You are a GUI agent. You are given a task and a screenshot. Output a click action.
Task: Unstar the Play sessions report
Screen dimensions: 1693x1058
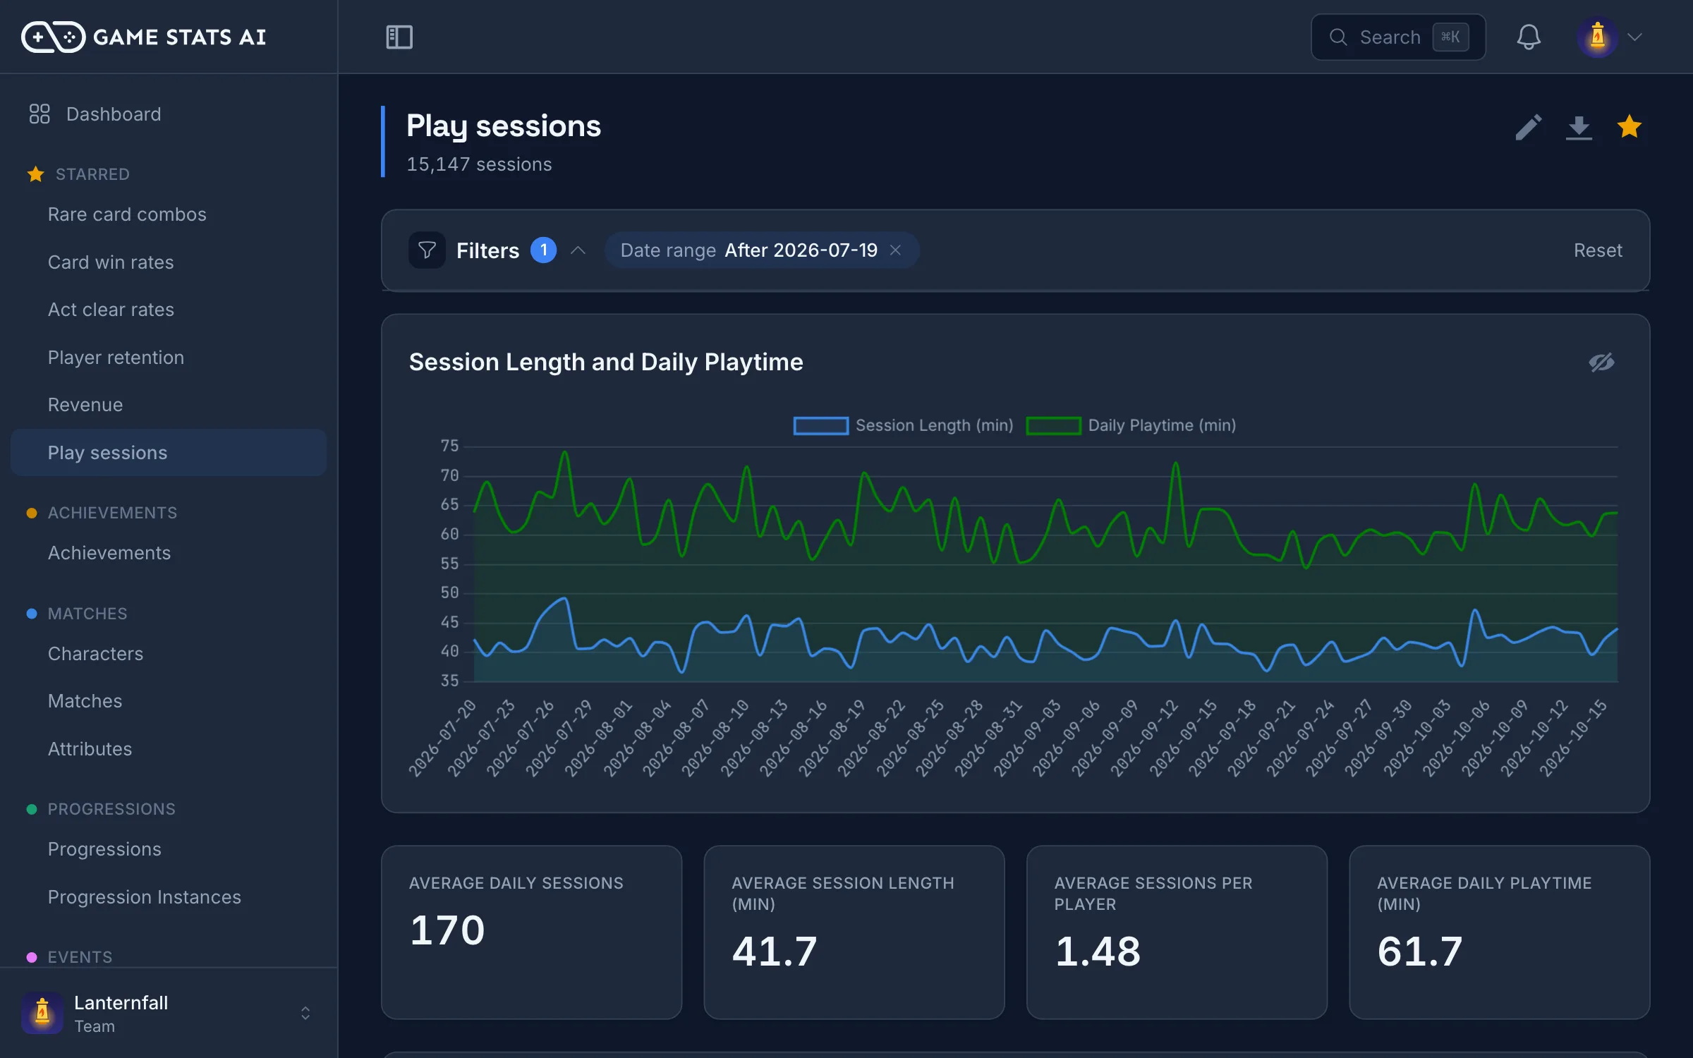(1630, 127)
